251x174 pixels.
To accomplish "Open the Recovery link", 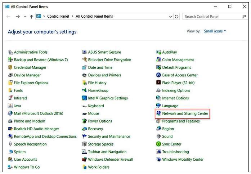I will [x=95, y=129].
